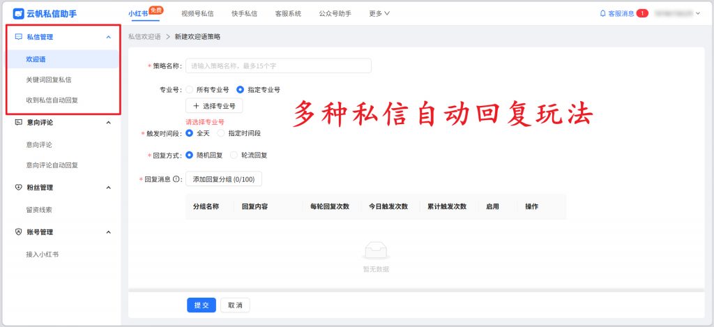Collapse the 私信管理 section chevron
714x327 pixels.
[108, 37]
